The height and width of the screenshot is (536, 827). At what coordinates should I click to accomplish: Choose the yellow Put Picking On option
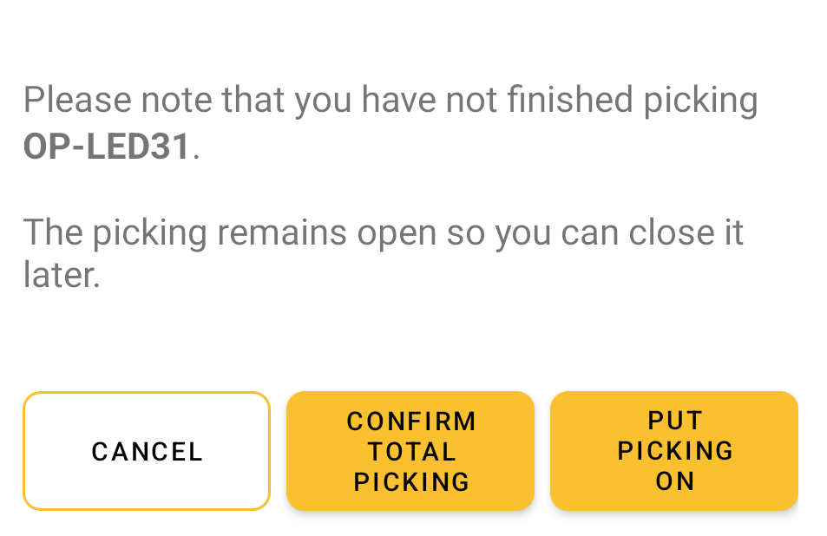click(674, 451)
